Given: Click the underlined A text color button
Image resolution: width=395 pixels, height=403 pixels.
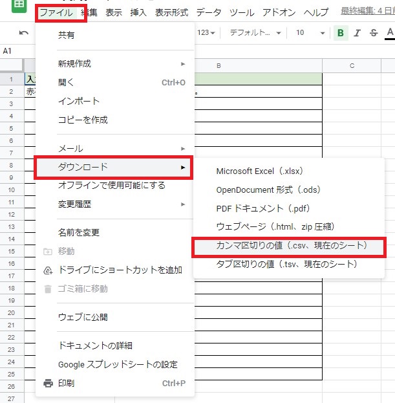Looking at the screenshot, I should pos(389,33).
